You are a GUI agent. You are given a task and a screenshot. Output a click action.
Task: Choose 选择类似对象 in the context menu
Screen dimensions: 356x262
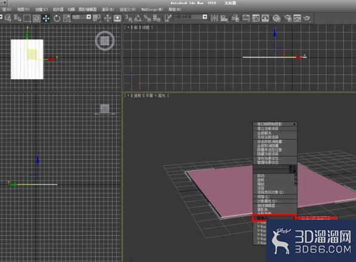click(x=275, y=192)
